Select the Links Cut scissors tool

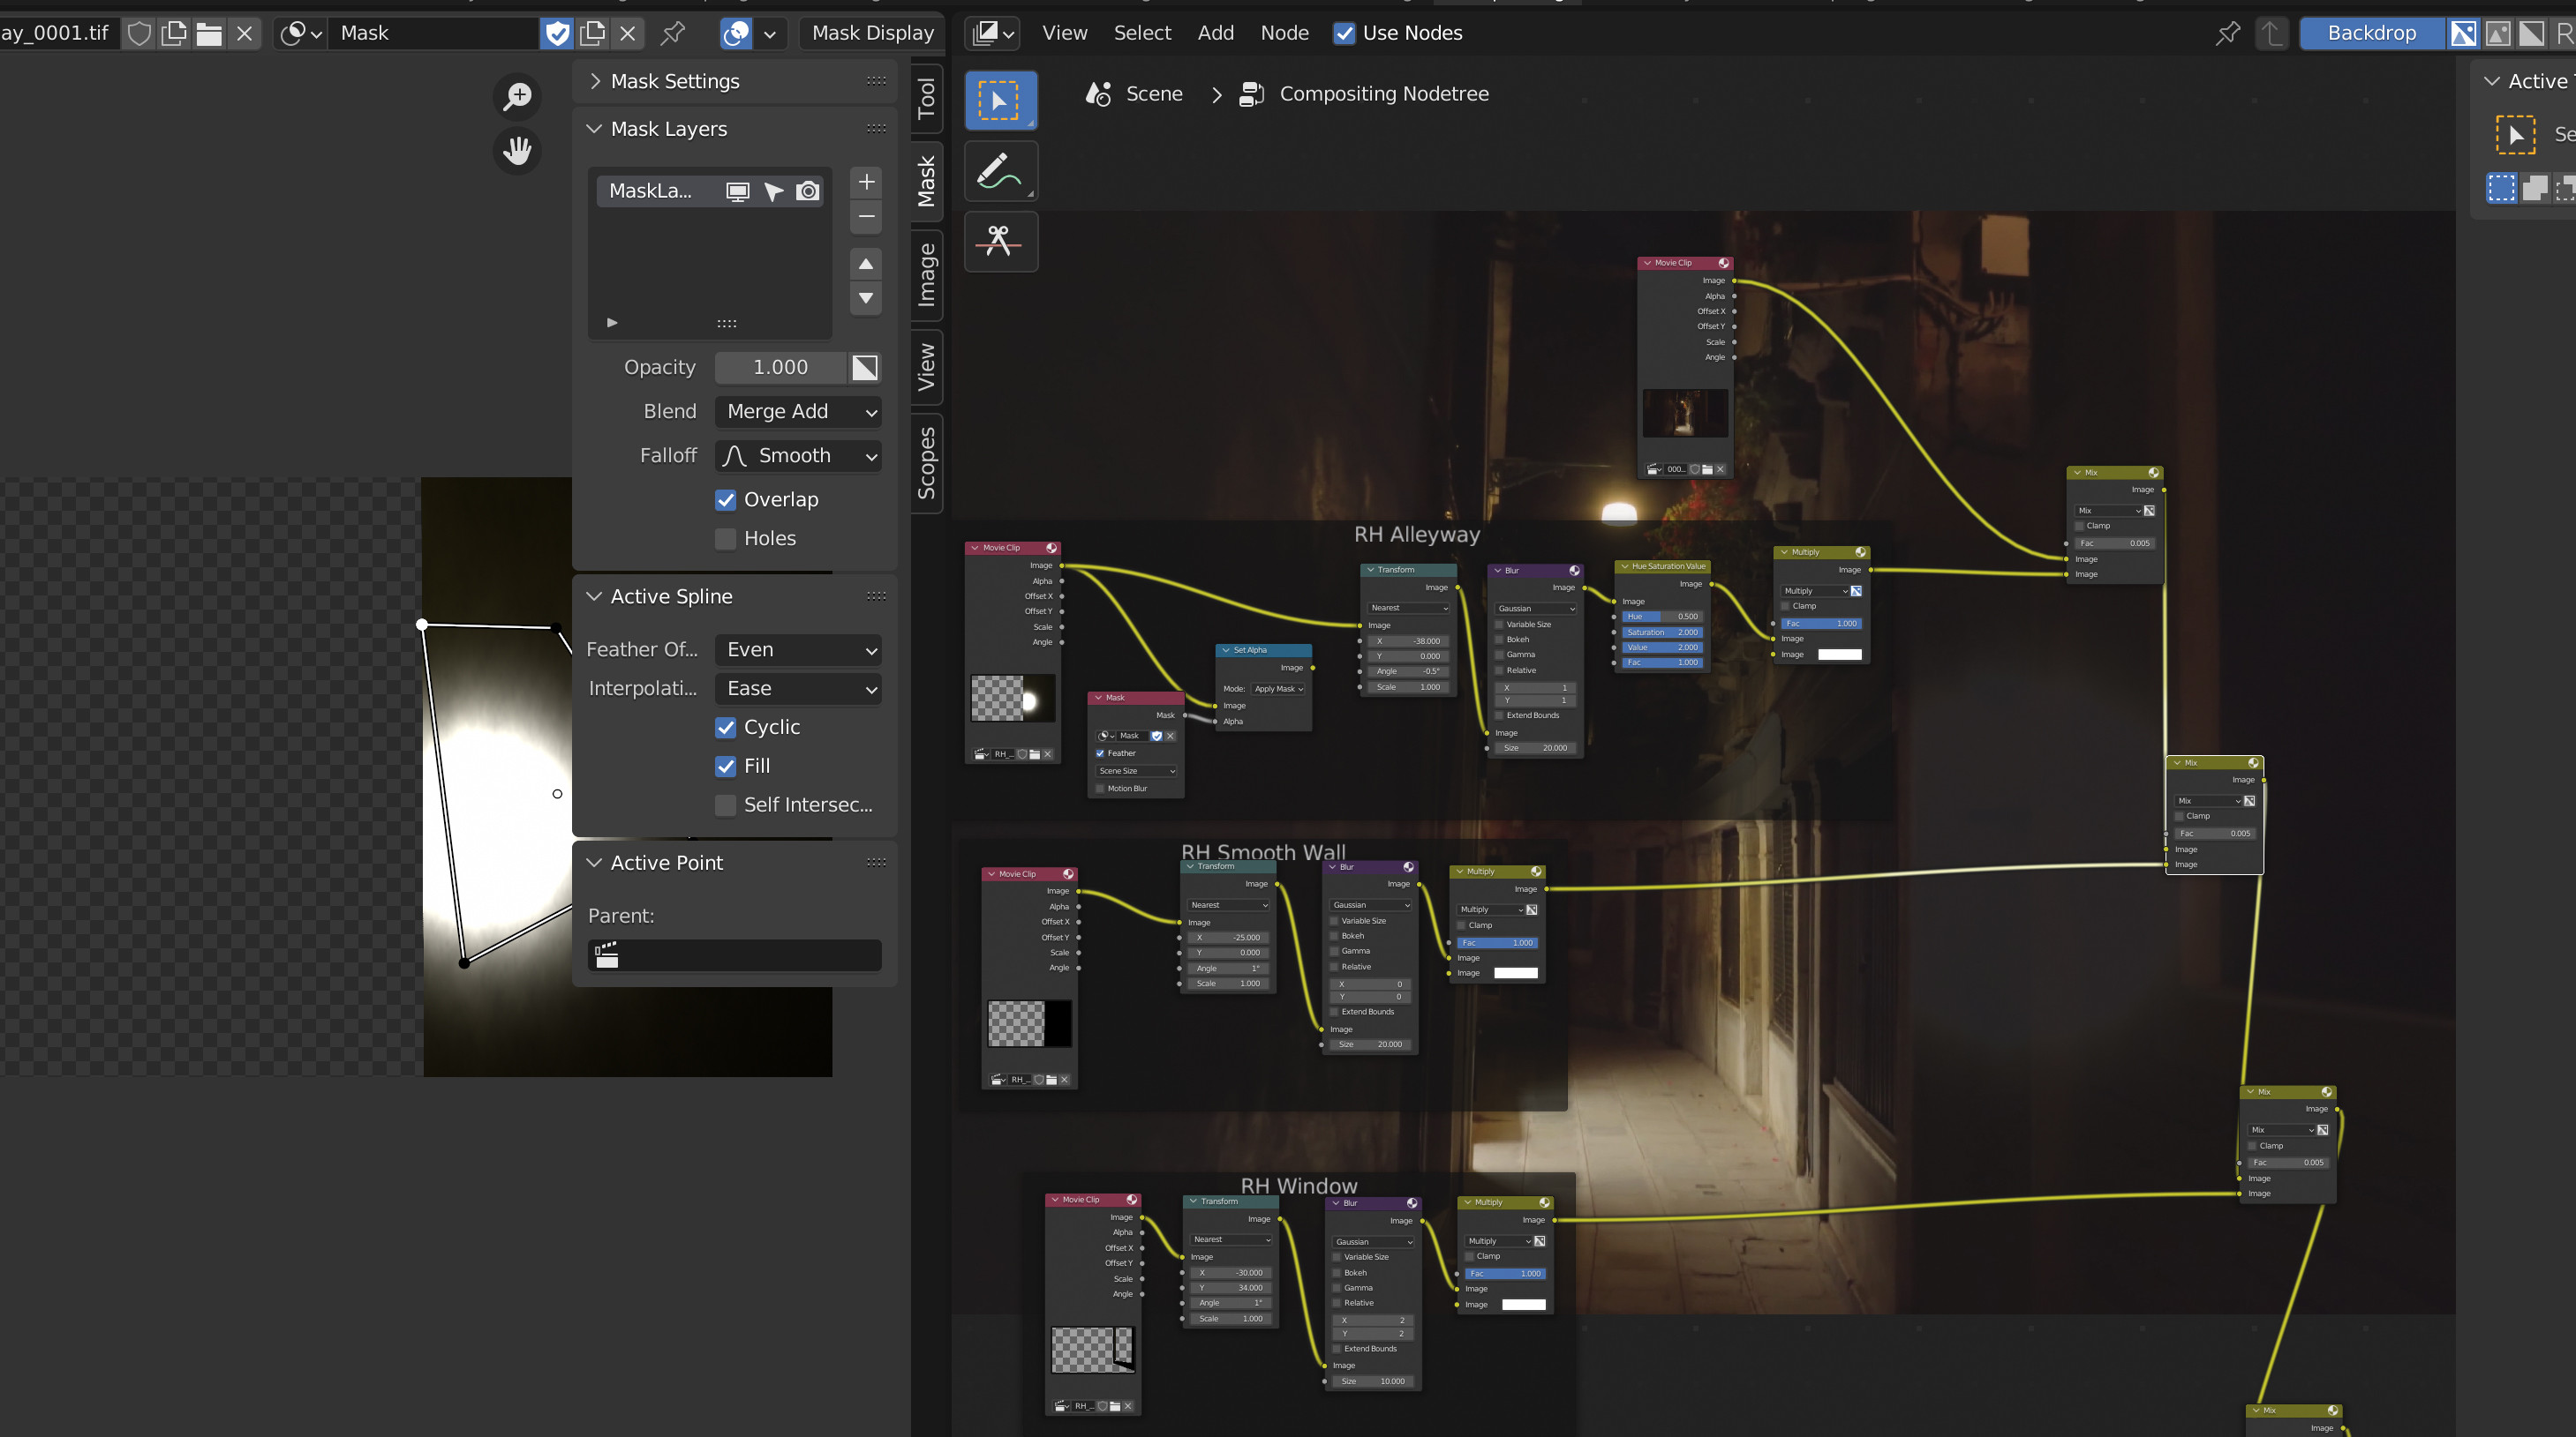1000,241
